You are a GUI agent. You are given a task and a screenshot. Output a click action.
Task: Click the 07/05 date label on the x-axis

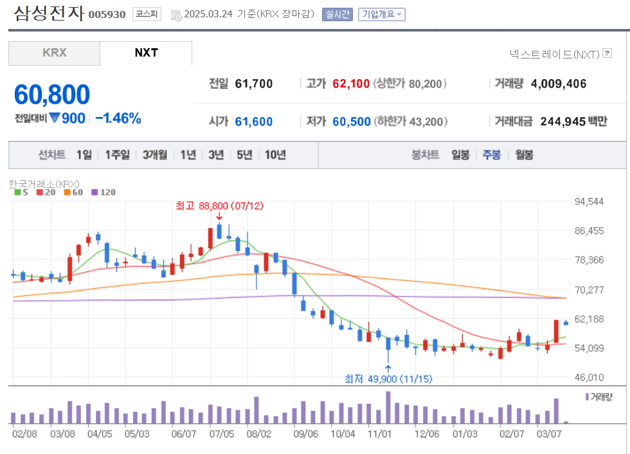click(221, 434)
